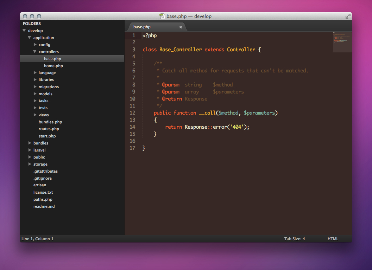Image resolution: width=372 pixels, height=270 pixels.
Task: Open paths.php in sidebar
Action: pyautogui.click(x=43, y=199)
